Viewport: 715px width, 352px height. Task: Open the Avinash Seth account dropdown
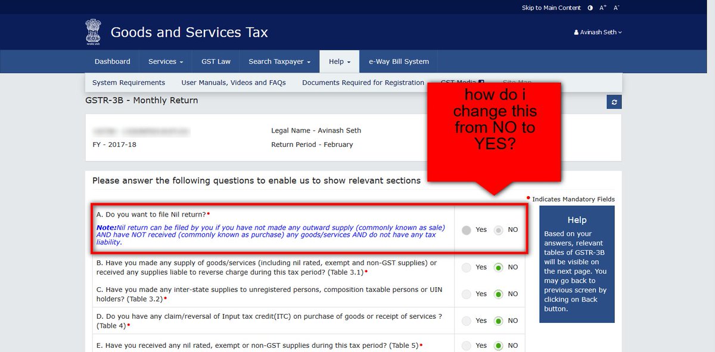(x=598, y=32)
